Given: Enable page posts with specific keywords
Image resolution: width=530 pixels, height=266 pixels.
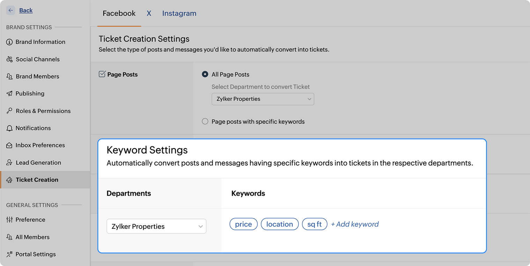Looking at the screenshot, I should tap(205, 121).
